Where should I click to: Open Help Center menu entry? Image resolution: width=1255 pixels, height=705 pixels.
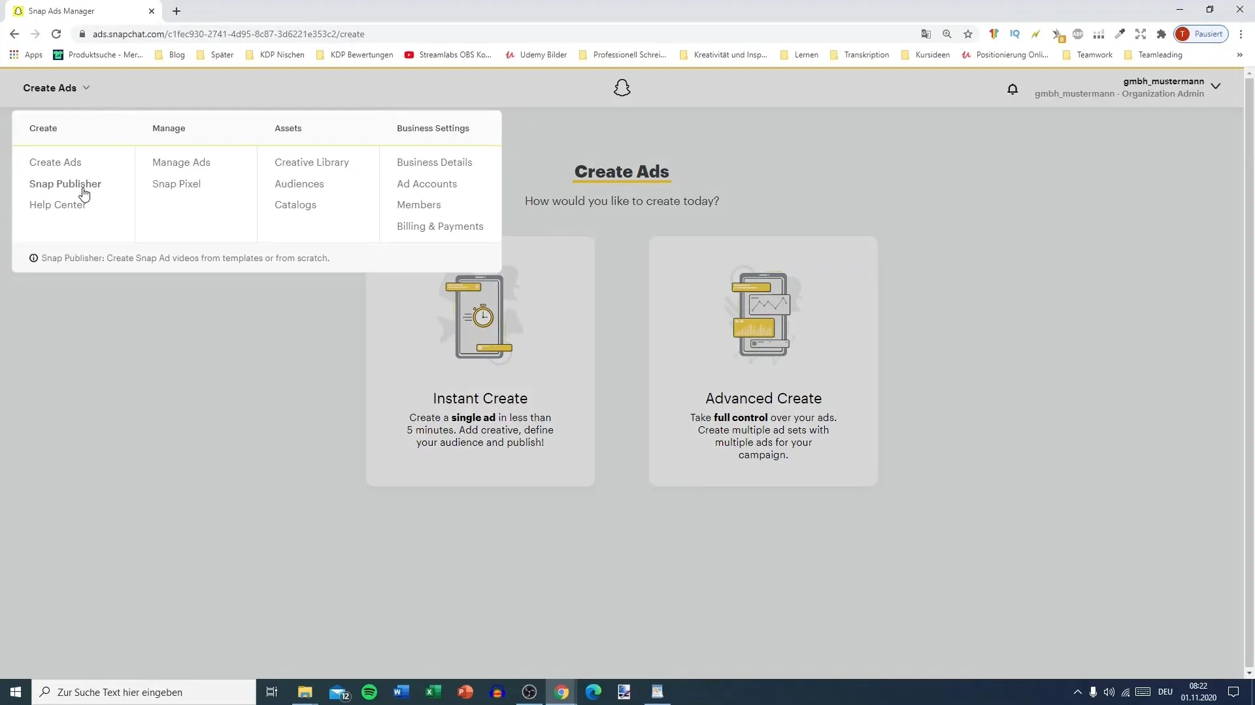point(58,204)
